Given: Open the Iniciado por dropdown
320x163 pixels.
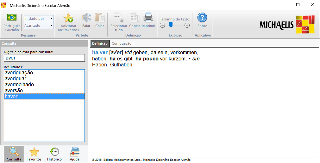Looking at the screenshot, I should point(39,19).
